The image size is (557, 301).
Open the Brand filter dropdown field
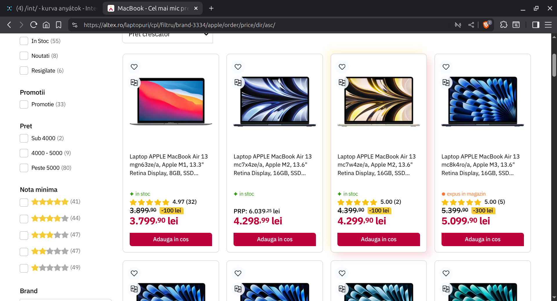[66, 300]
